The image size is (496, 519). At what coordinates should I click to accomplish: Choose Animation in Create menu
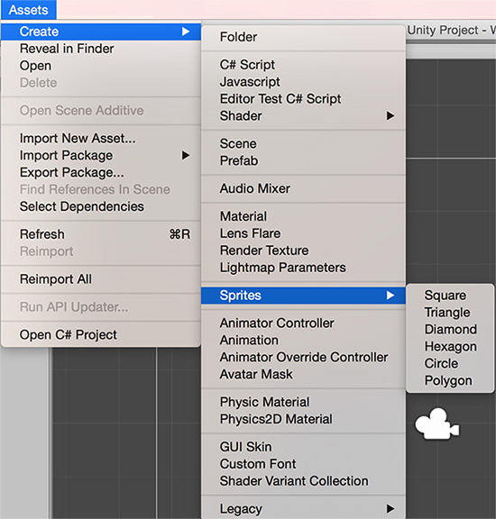(x=303, y=341)
